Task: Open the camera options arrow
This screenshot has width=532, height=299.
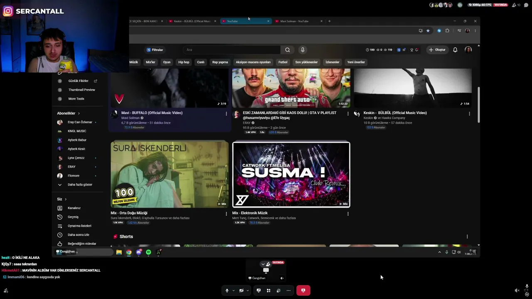Action: coord(247,291)
